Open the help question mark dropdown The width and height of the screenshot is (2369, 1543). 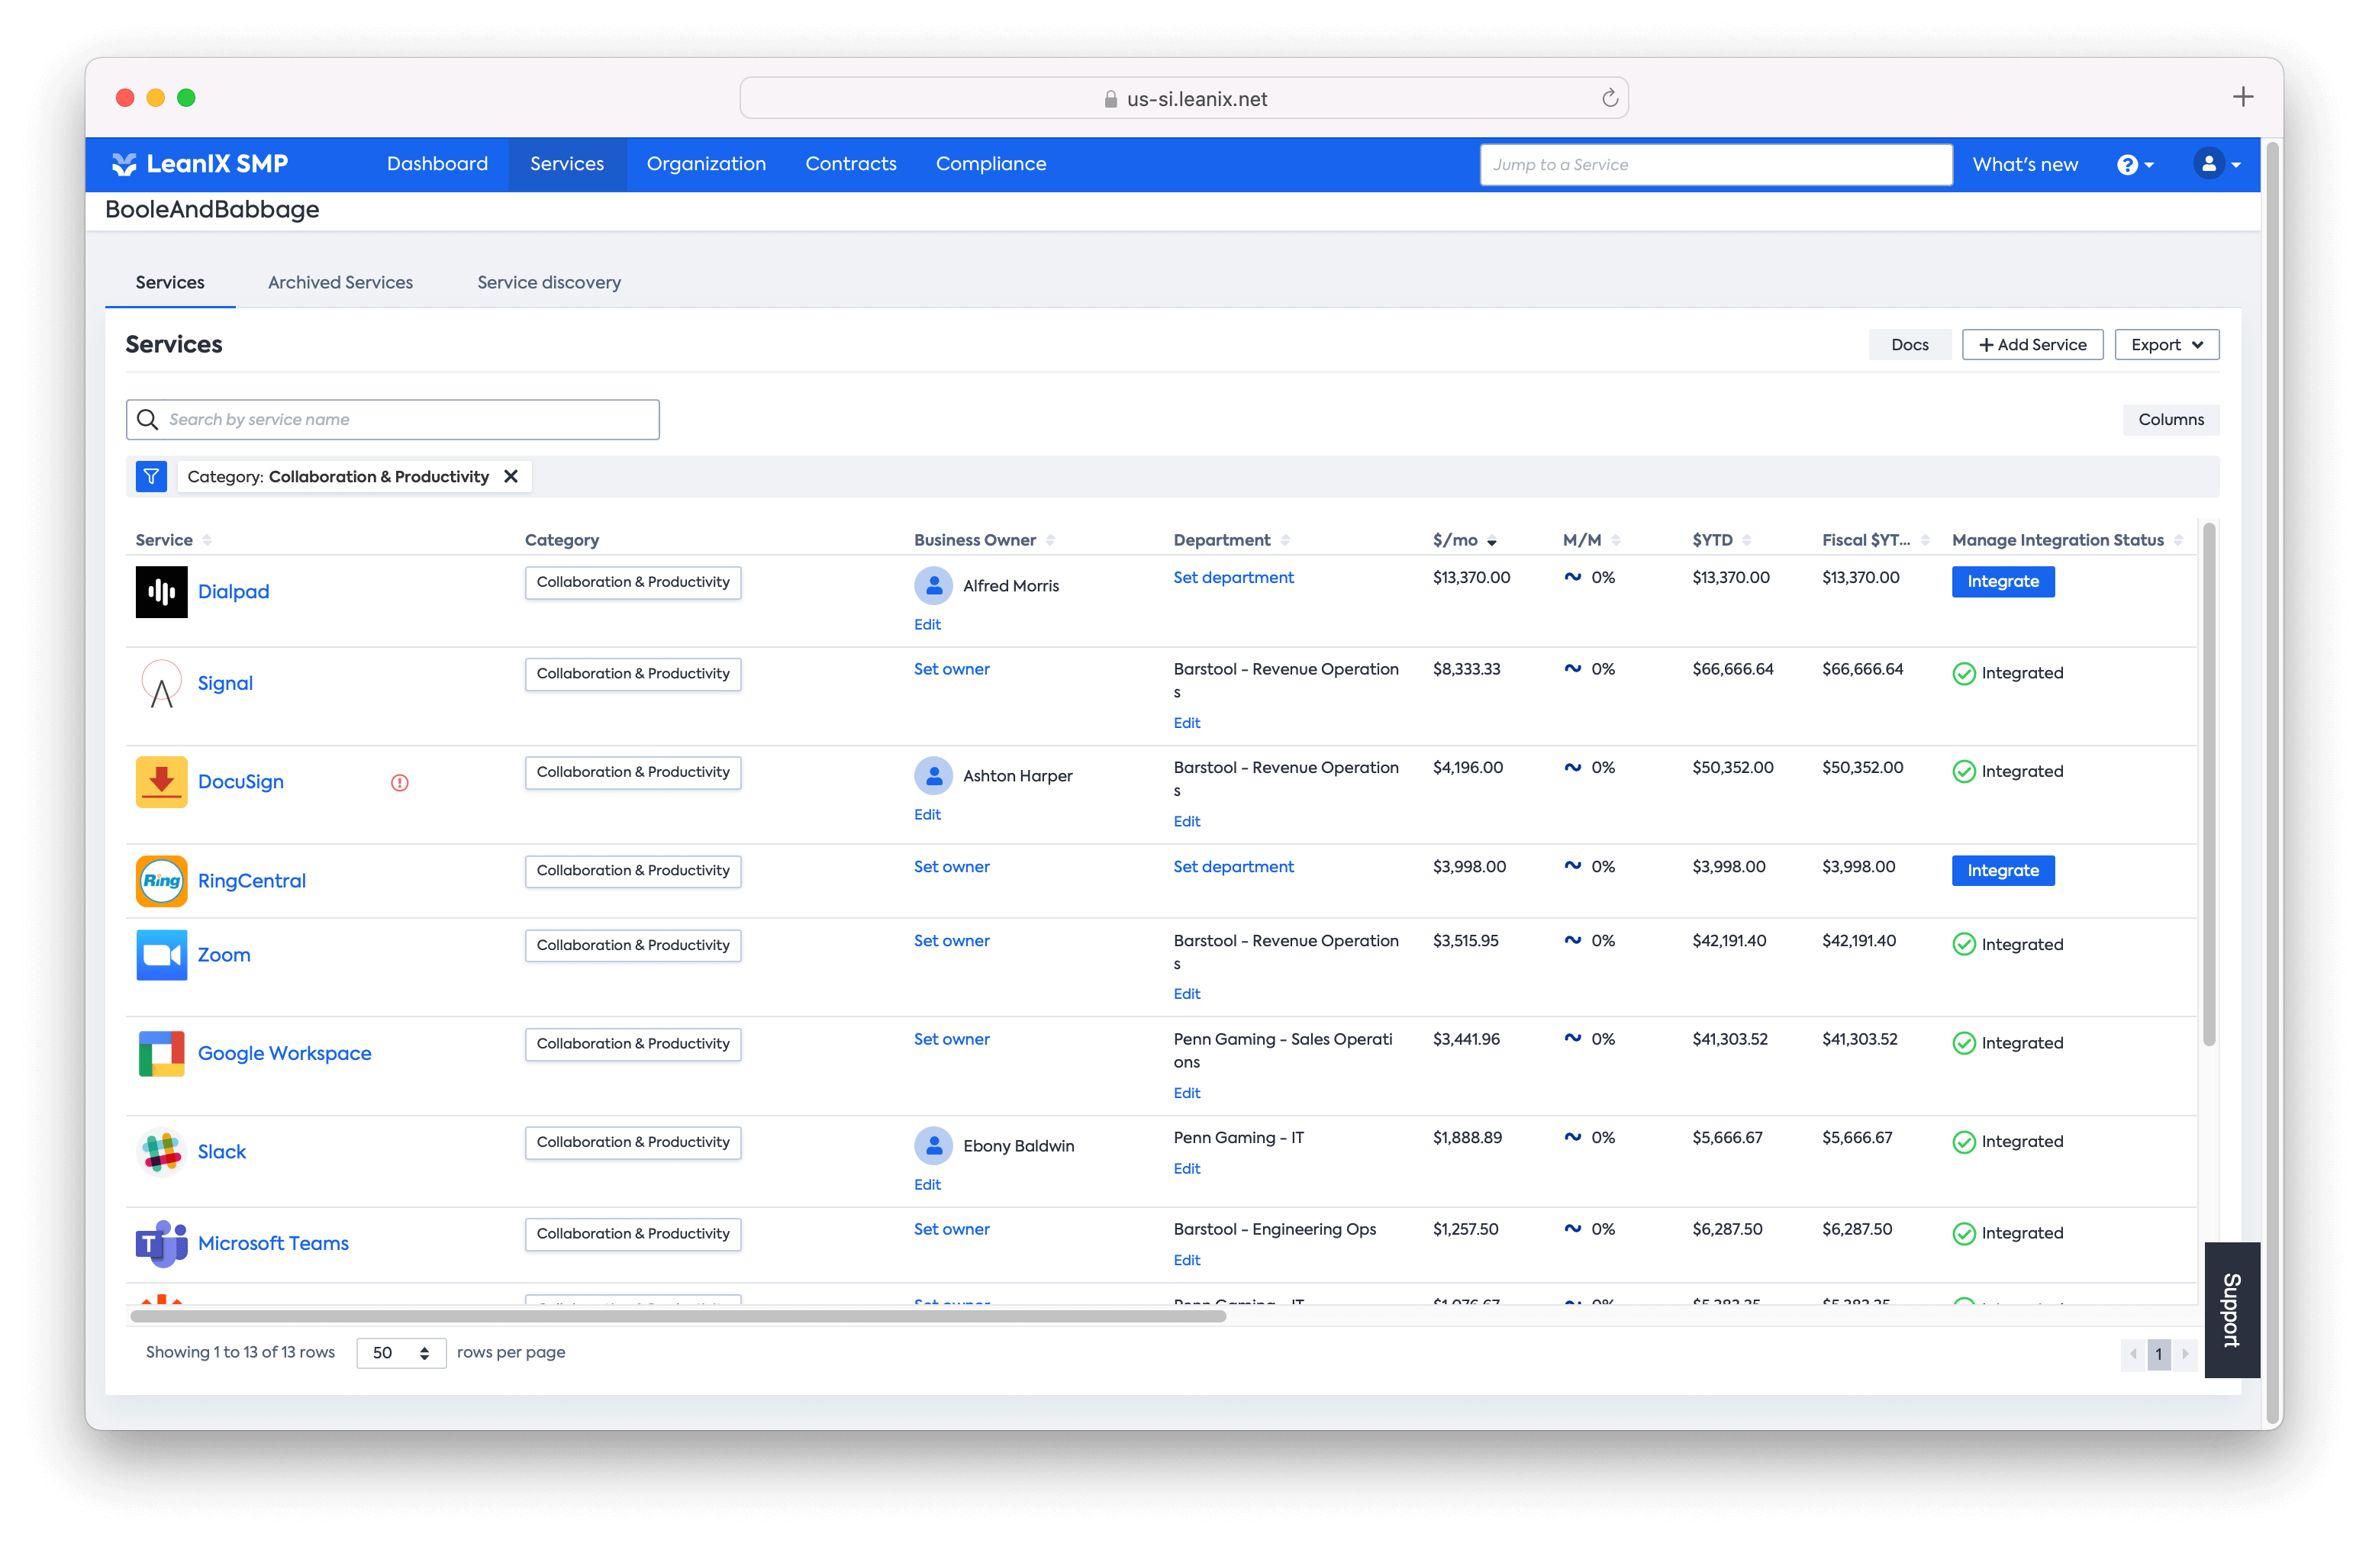tap(2135, 164)
